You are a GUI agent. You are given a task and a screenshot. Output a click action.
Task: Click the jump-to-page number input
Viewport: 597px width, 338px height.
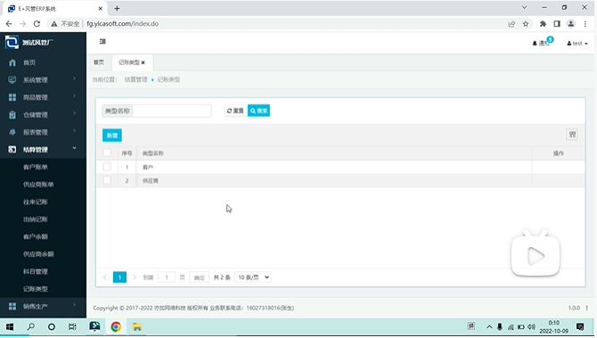point(167,277)
